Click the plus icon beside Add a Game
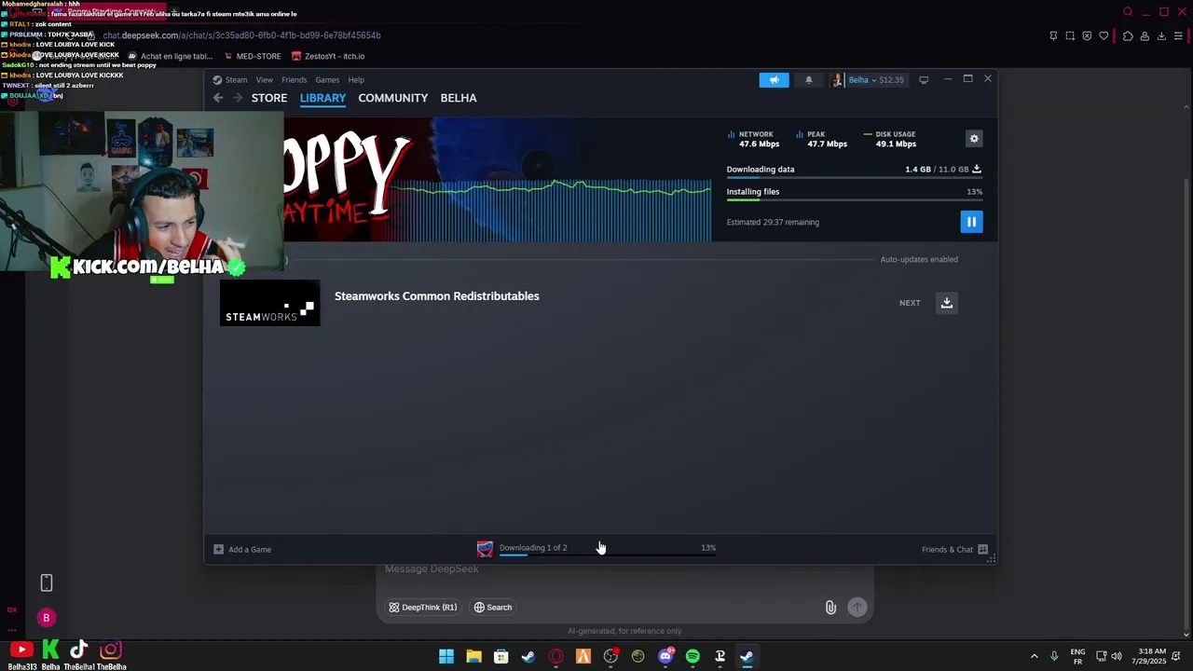Image resolution: width=1193 pixels, height=671 pixels. click(219, 550)
